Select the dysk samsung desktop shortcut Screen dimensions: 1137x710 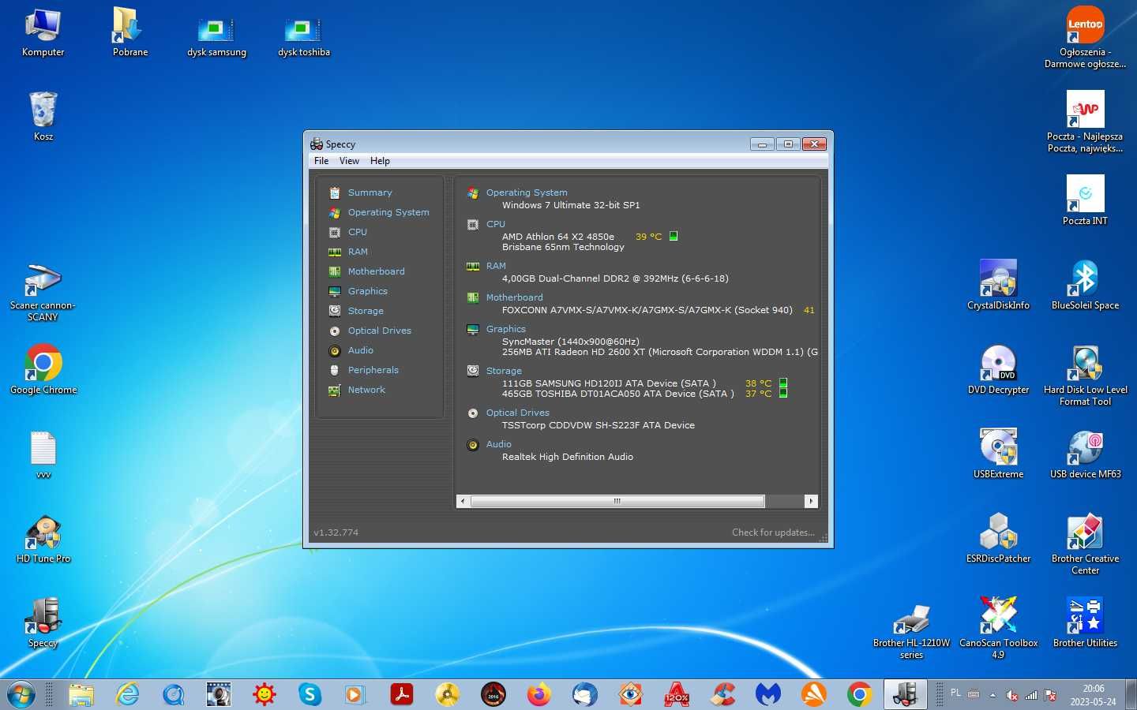tap(216, 36)
